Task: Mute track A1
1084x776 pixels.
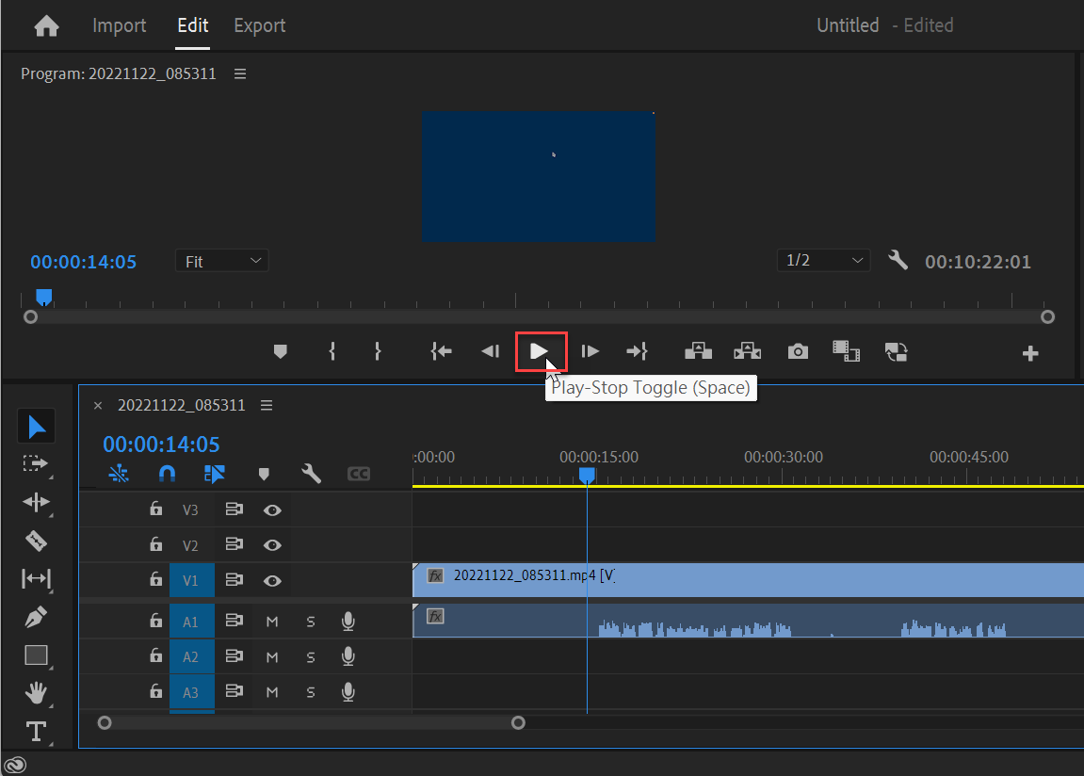Action: point(272,622)
